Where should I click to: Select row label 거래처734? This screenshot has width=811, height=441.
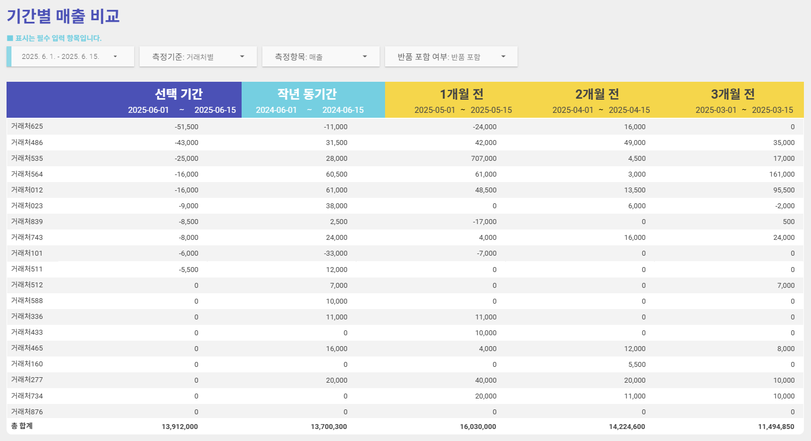[x=27, y=395]
